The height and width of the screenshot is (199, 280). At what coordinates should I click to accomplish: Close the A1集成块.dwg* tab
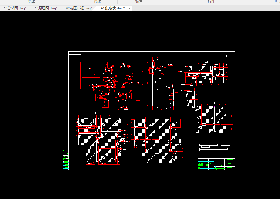pyautogui.click(x=129, y=8)
